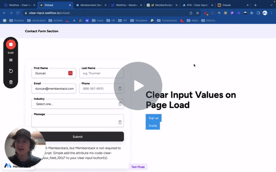The width and height of the screenshot is (276, 172).
Task: Open the Random bookmarks folder
Action: click(17, 21)
